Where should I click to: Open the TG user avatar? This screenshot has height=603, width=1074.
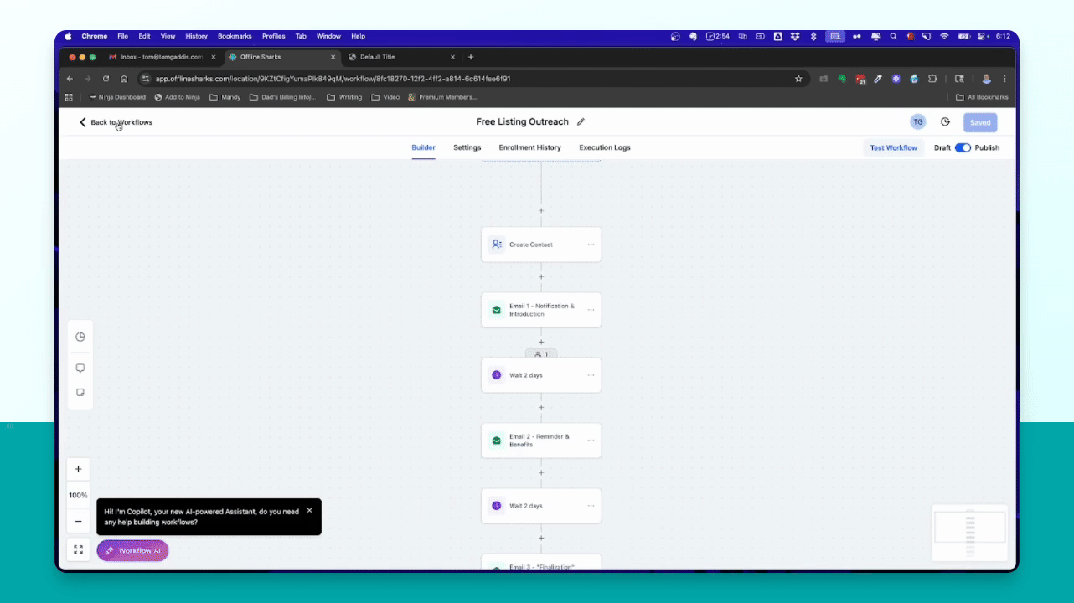coord(918,122)
